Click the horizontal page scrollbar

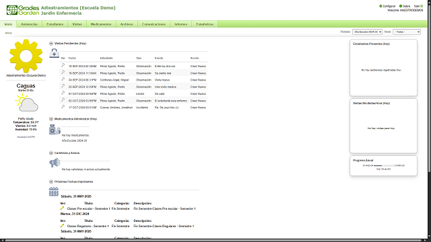coord(214,241)
